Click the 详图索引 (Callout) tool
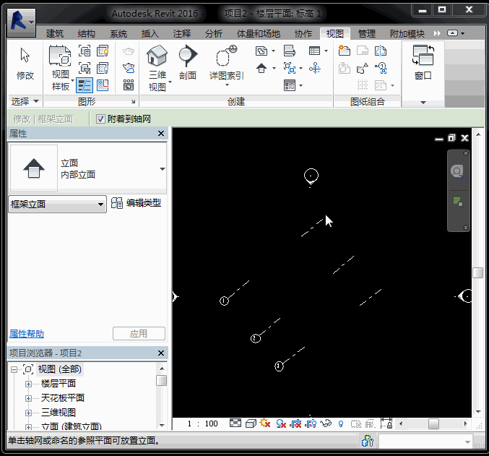Screen dimensions: 489x456 coord(226,64)
